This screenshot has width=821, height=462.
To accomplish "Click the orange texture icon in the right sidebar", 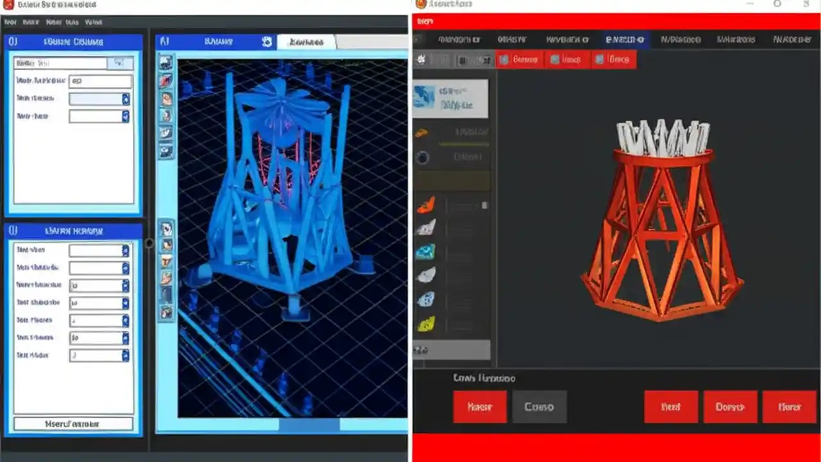I will click(x=426, y=205).
